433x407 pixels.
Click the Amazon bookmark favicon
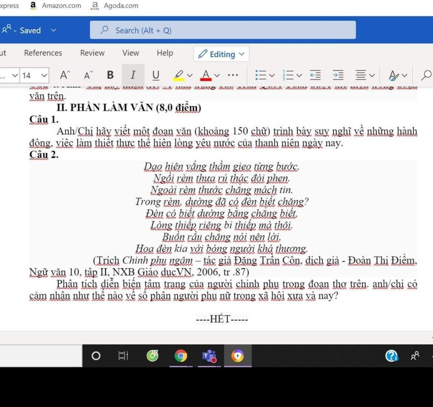click(33, 5)
